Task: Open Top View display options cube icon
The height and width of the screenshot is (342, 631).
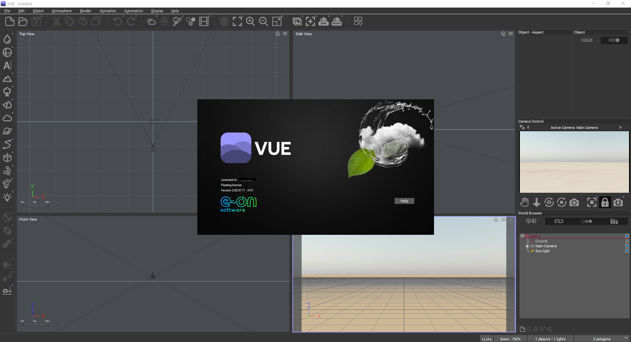Action: (x=278, y=34)
